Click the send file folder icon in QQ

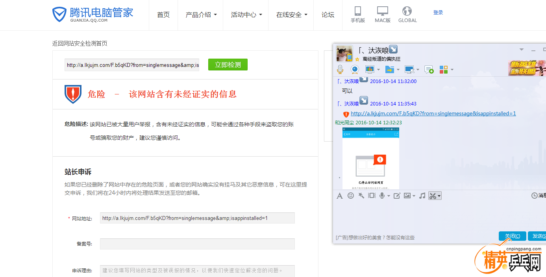[389, 70]
